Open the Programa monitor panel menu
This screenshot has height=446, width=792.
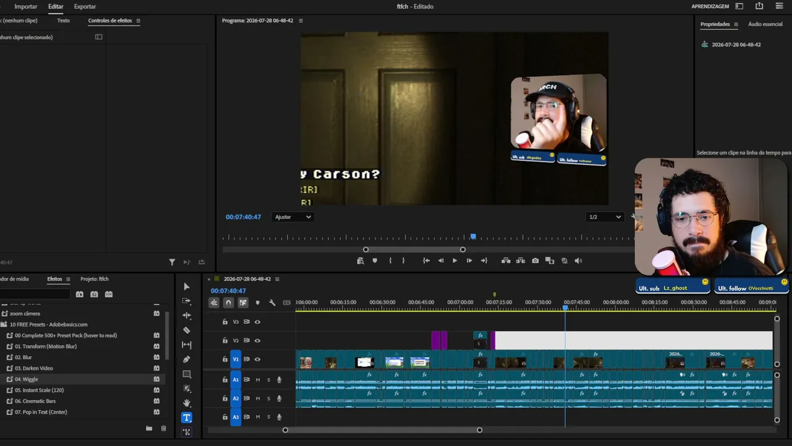pyautogui.click(x=301, y=21)
